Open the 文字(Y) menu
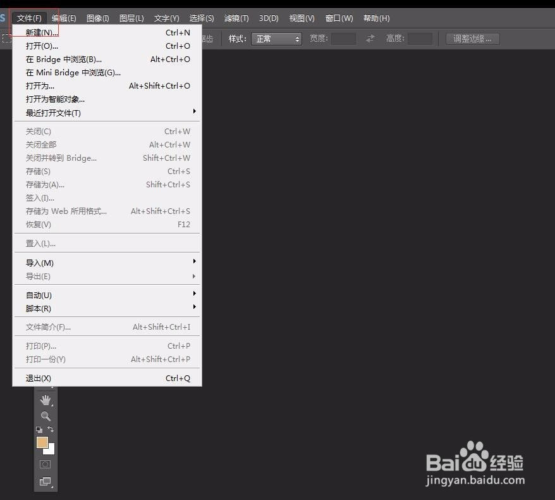Viewport: 555px width, 500px height. pyautogui.click(x=166, y=18)
